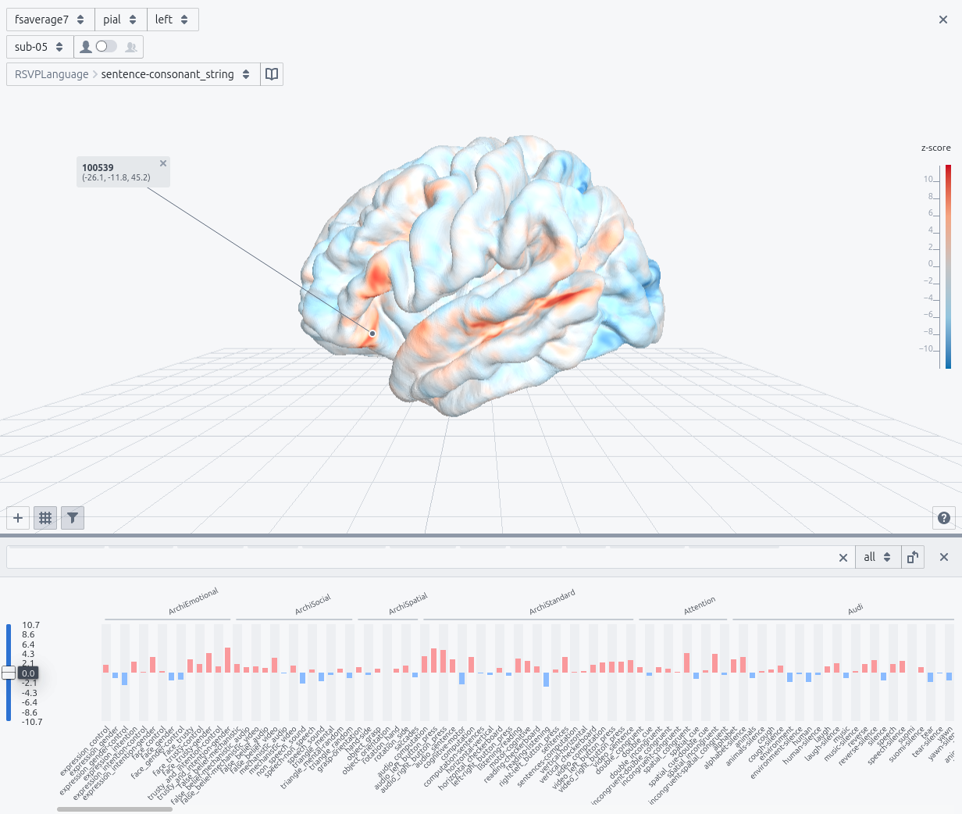Open the atlas book icon
Screen dimensions: 962x814
(x=271, y=73)
